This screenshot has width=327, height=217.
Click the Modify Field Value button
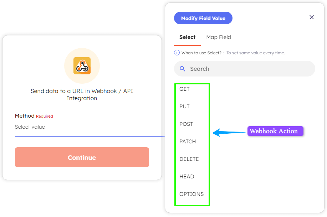click(x=203, y=18)
